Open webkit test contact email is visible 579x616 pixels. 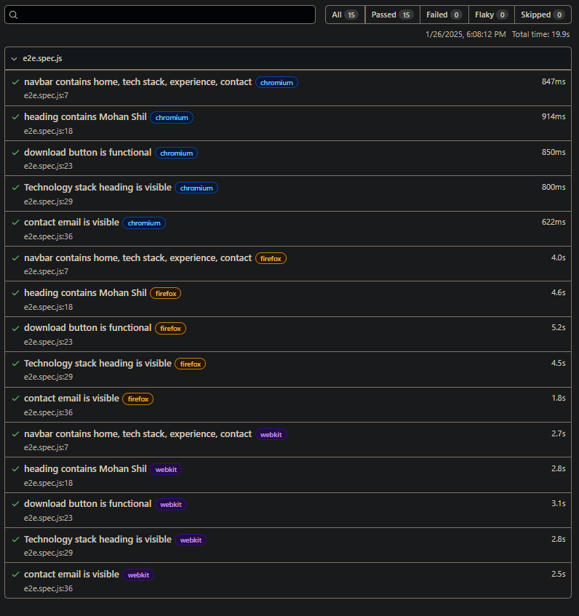coord(71,575)
